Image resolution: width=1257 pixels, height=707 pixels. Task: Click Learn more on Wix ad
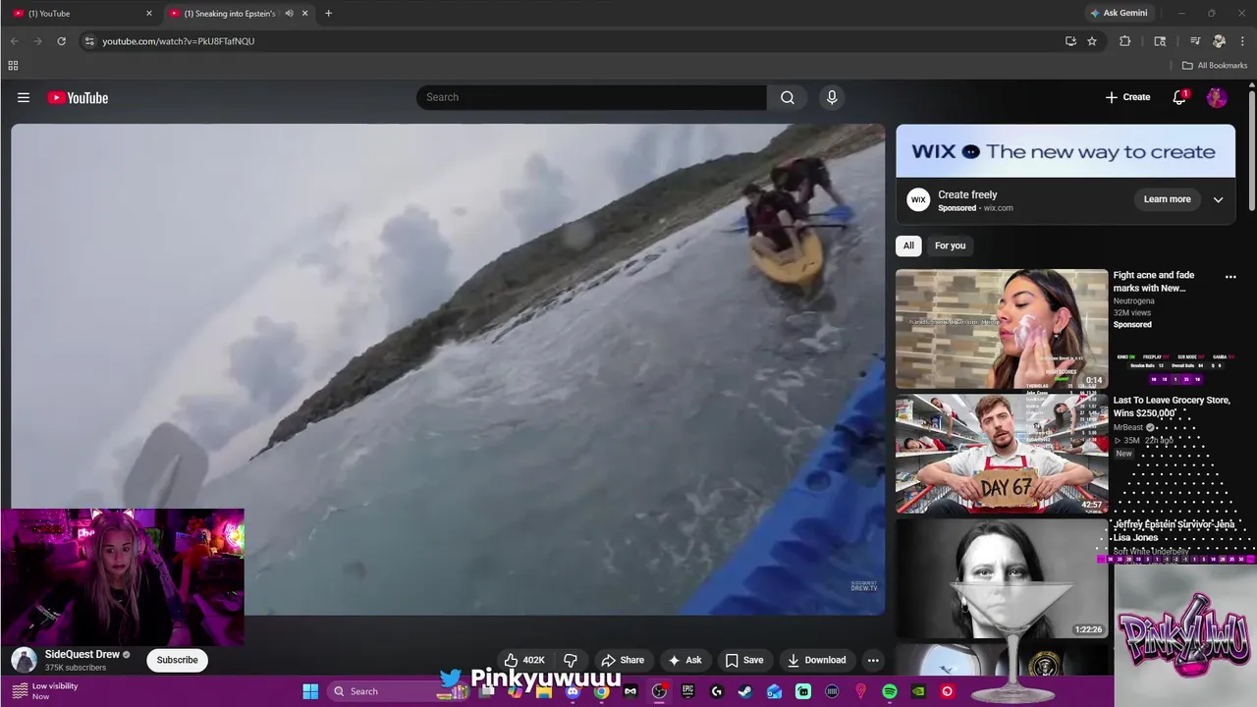pyautogui.click(x=1167, y=199)
